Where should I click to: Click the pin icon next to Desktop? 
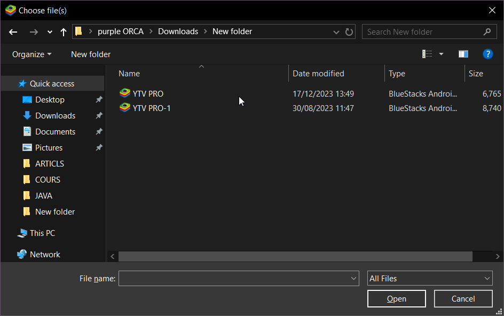tap(99, 100)
